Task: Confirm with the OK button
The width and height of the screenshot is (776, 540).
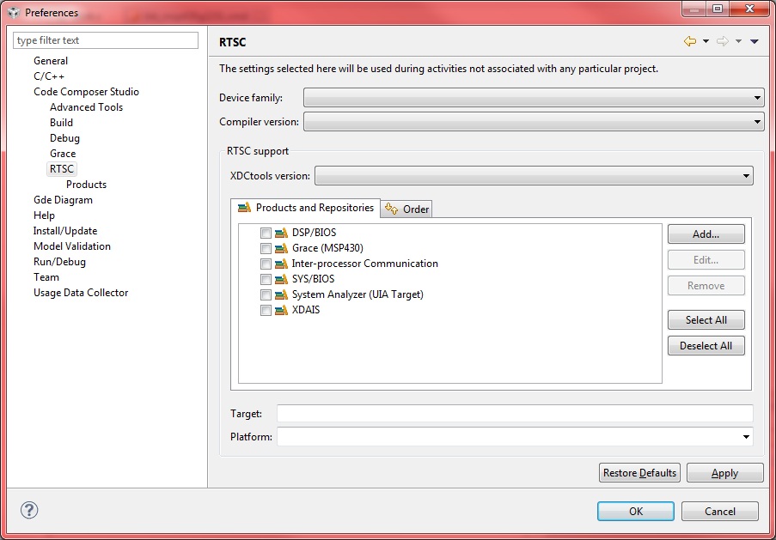Action: pos(635,512)
